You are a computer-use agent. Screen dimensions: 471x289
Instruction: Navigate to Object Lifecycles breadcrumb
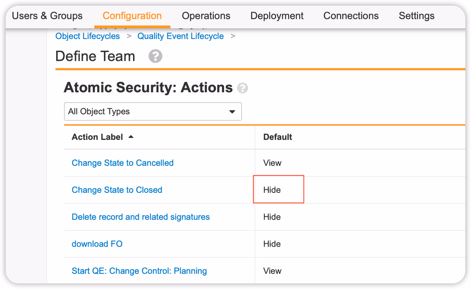pos(87,36)
